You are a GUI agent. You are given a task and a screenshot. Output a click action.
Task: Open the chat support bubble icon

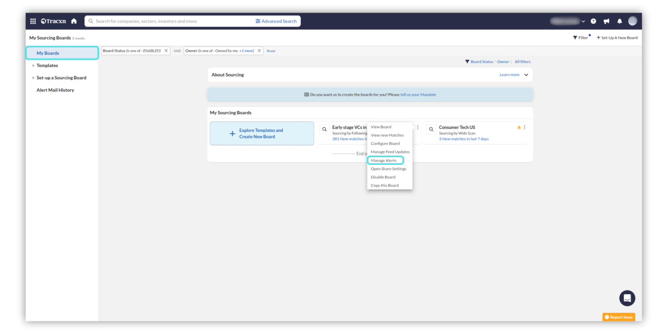pyautogui.click(x=627, y=298)
